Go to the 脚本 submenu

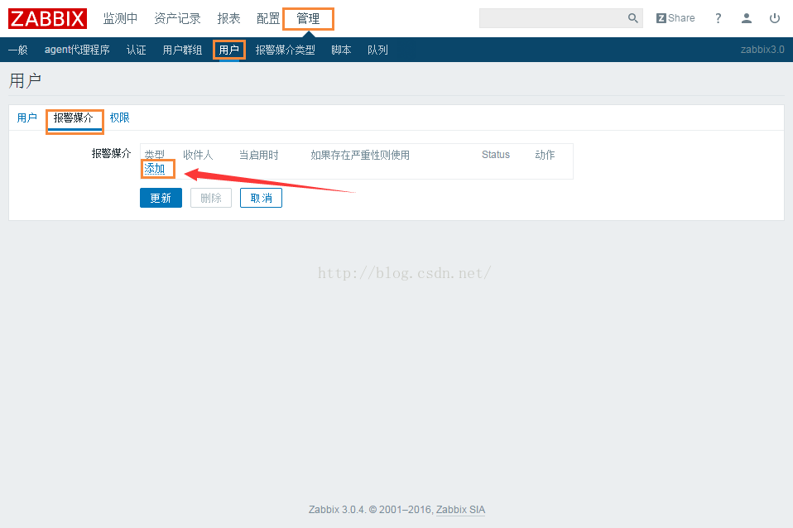[x=341, y=50]
